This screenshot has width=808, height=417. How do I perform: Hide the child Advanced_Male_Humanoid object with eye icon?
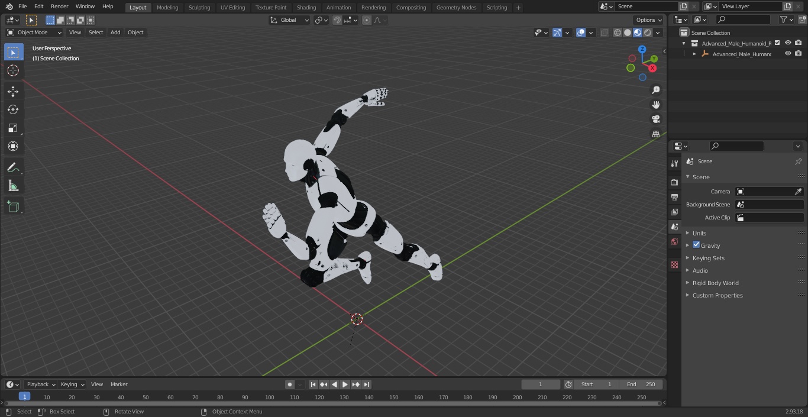coord(788,54)
